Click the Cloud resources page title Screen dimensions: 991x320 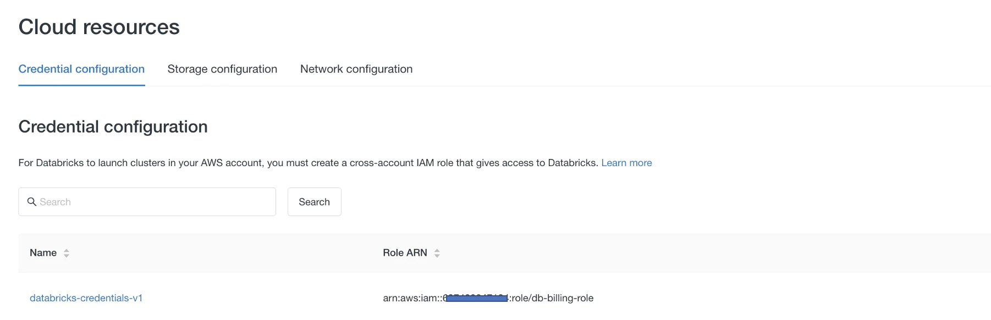click(99, 27)
